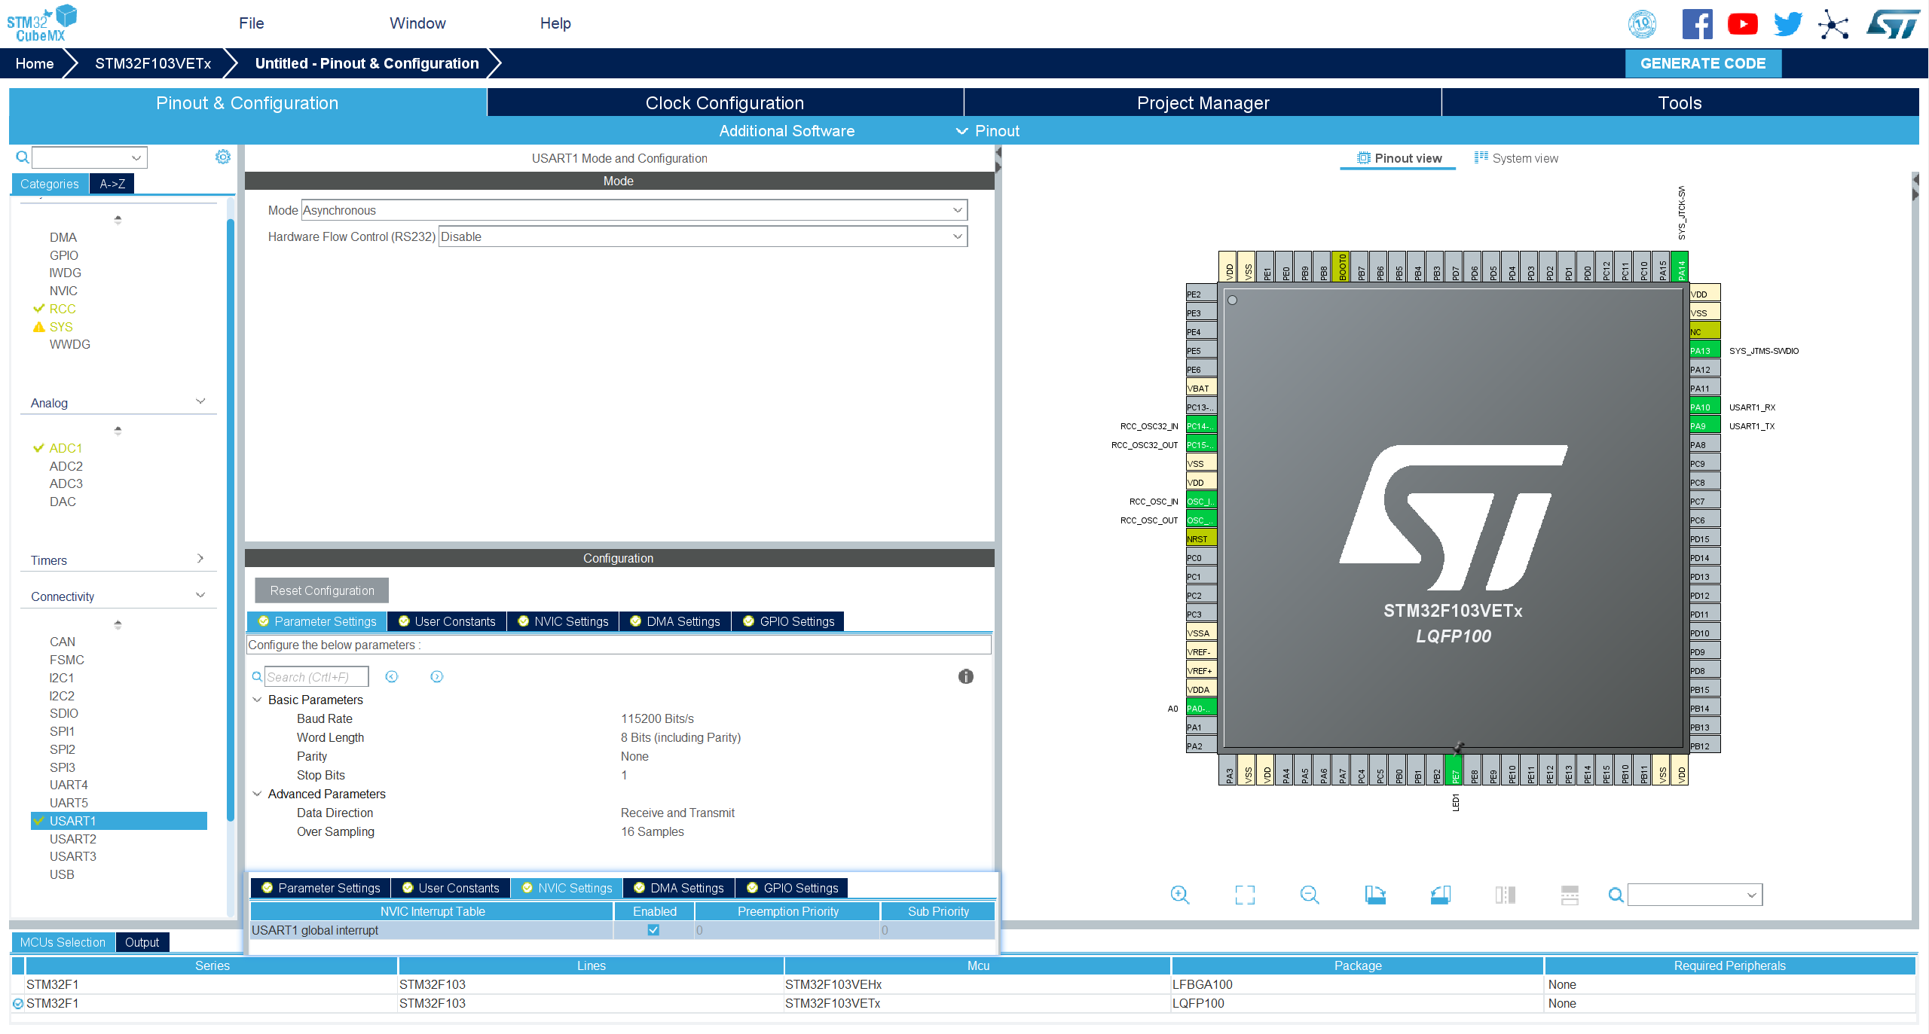
Task: Click the Reset Configuration button
Action: pyautogui.click(x=322, y=590)
